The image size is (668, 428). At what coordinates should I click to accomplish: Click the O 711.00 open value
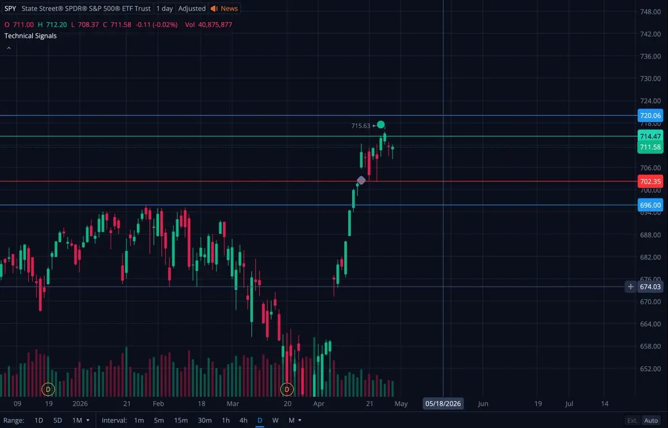pos(19,25)
